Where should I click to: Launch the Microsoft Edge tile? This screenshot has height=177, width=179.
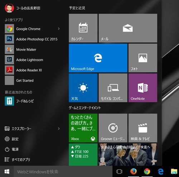[98, 58]
